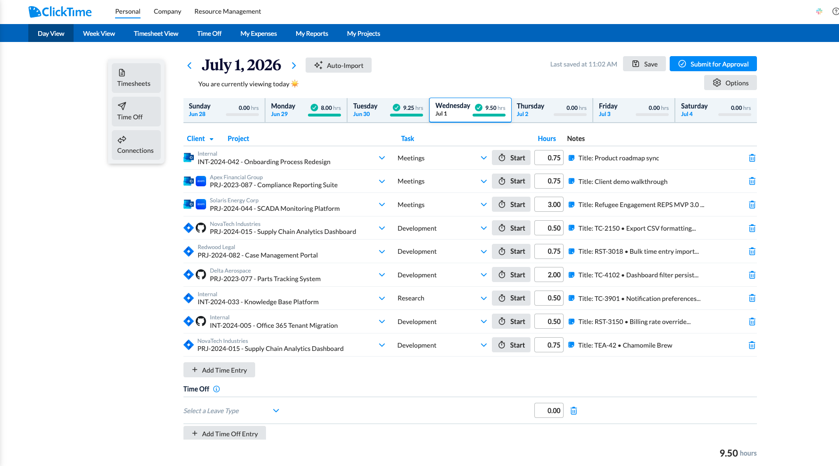Delete the Client demo walkthrough entry
Screen dimensions: 839x466
pyautogui.click(x=752, y=181)
